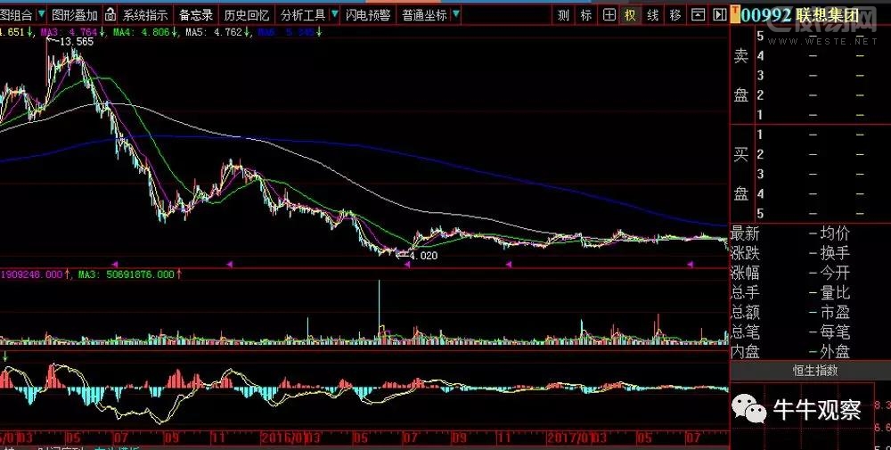The height and width of the screenshot is (450, 891).
Task: Select the 线 line drawing tool
Action: pyautogui.click(x=653, y=15)
